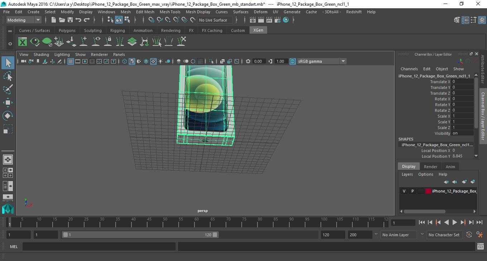Open the Script Editor icon at bottom right
The height and width of the screenshot is (261, 487).
point(481,247)
